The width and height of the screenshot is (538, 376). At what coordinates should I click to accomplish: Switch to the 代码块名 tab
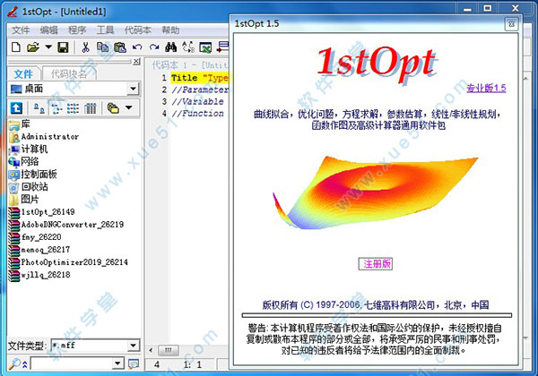click(69, 73)
